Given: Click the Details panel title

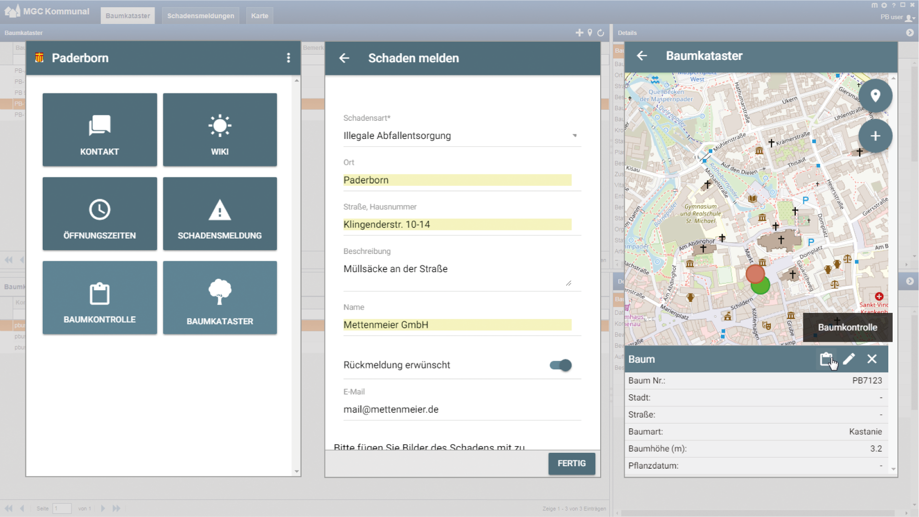Looking at the screenshot, I should pos(627,33).
